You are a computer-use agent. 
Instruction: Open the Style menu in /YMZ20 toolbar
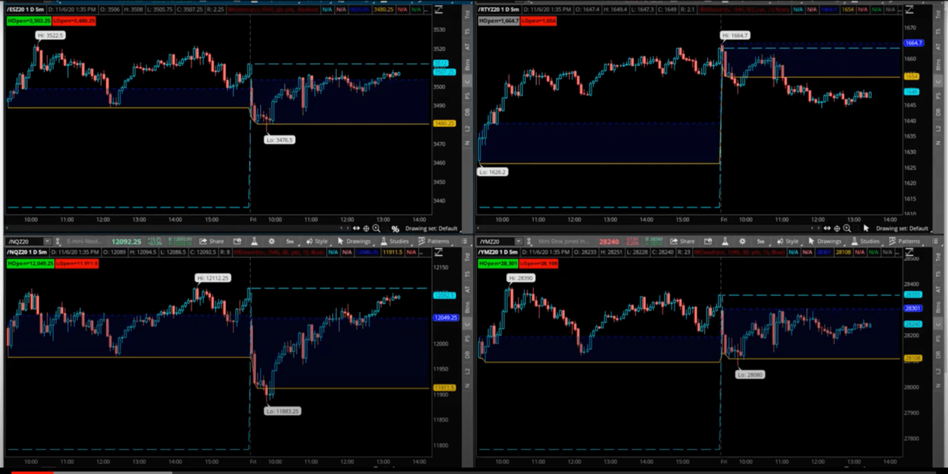[x=787, y=241]
